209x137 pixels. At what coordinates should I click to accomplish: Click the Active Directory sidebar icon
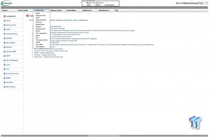pos(4,34)
